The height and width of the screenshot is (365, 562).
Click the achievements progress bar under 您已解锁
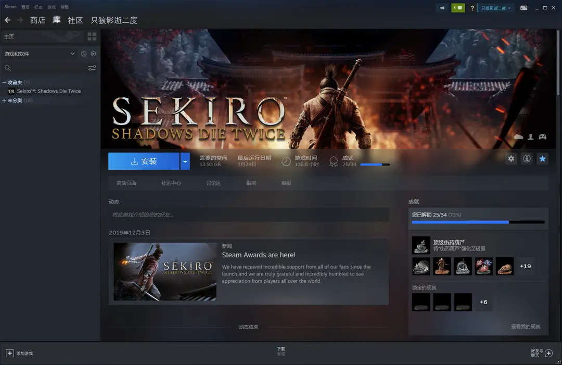[478, 222]
